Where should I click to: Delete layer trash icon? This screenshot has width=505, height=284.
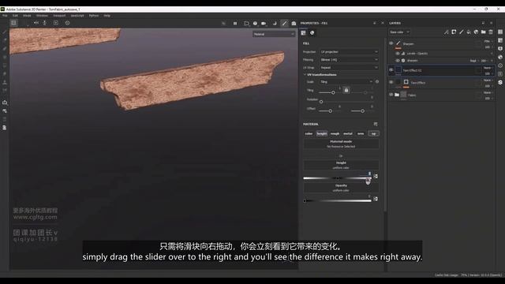[491, 32]
